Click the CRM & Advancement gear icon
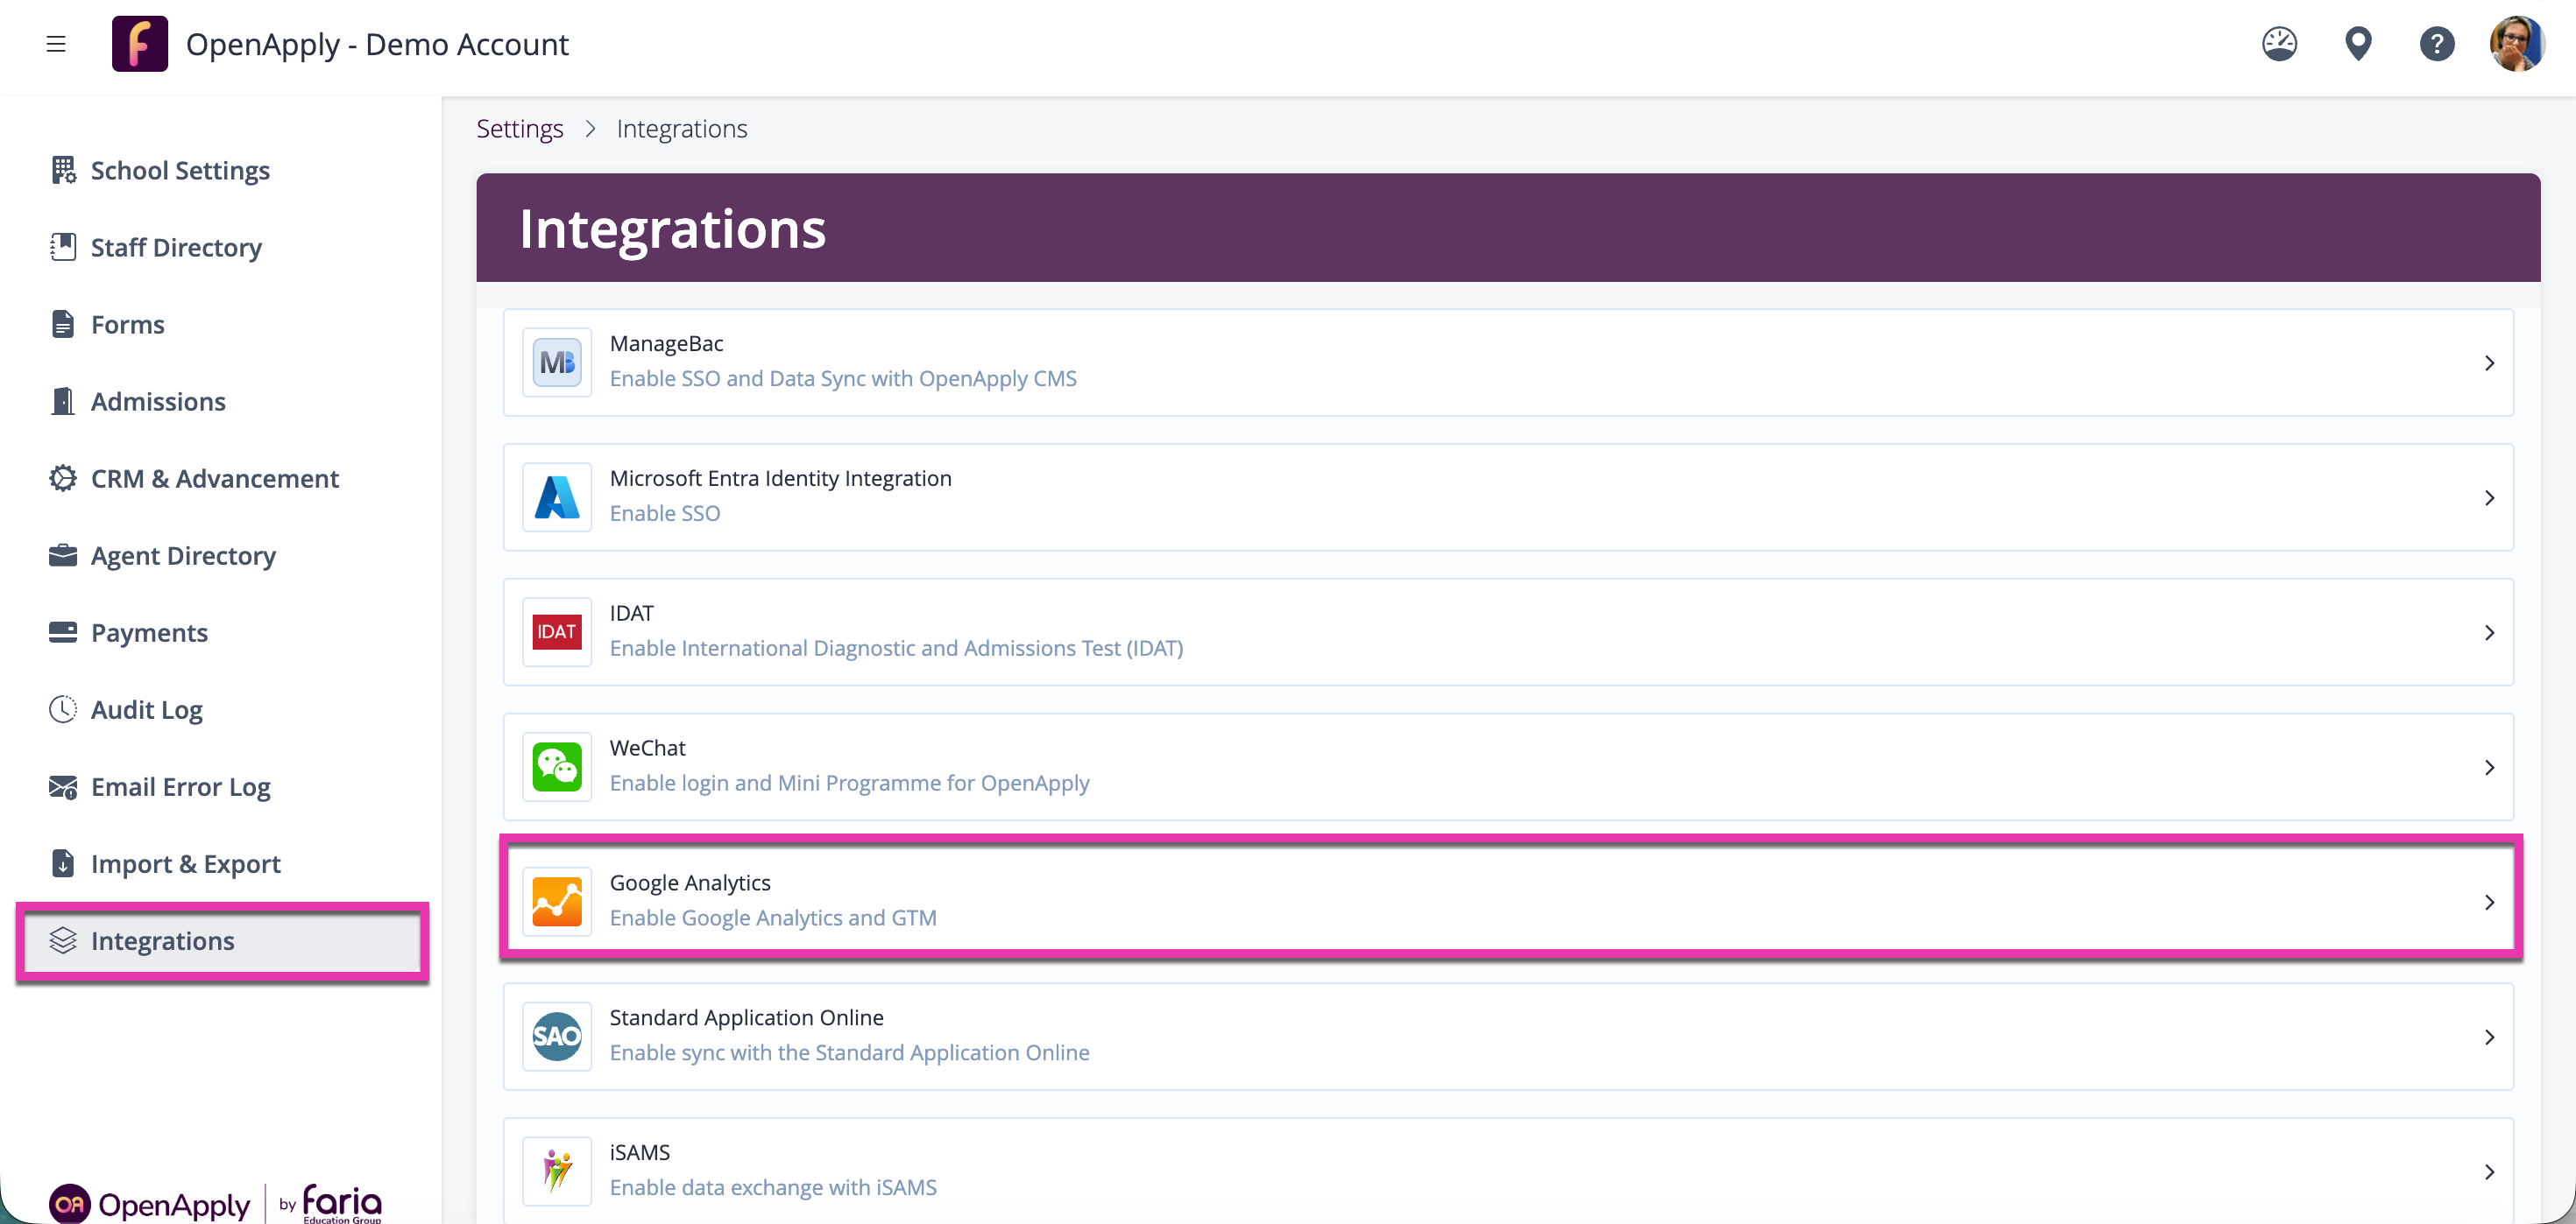Screen dimensions: 2576x1224 [x=63, y=478]
